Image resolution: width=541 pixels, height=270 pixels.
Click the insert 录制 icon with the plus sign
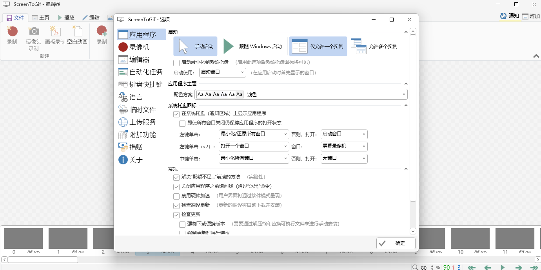pyautogui.click(x=102, y=35)
